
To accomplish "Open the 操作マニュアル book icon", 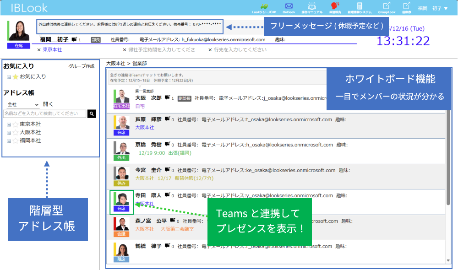I will coord(312,6).
